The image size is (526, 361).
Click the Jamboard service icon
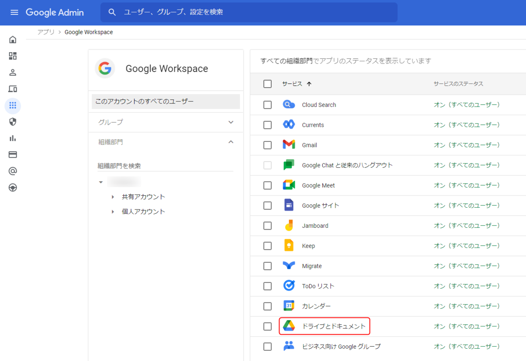coord(289,226)
